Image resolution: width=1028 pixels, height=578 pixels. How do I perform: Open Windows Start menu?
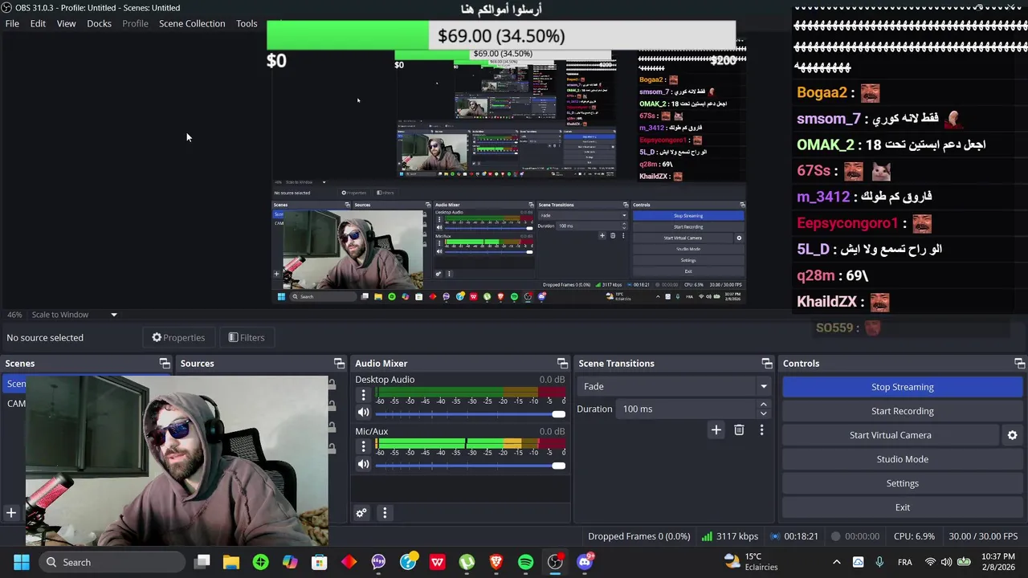click(x=22, y=562)
